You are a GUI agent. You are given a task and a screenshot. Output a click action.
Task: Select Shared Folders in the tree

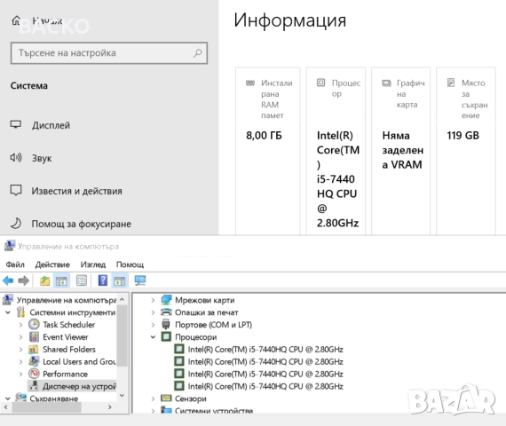pos(69,349)
